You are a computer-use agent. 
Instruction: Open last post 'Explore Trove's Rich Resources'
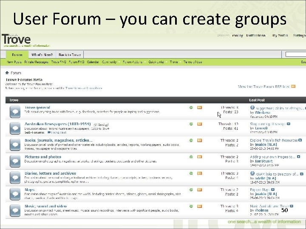[274, 140]
